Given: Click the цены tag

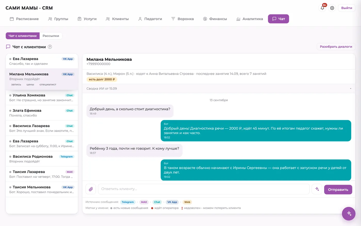Looking at the screenshot, I should coord(30,84).
